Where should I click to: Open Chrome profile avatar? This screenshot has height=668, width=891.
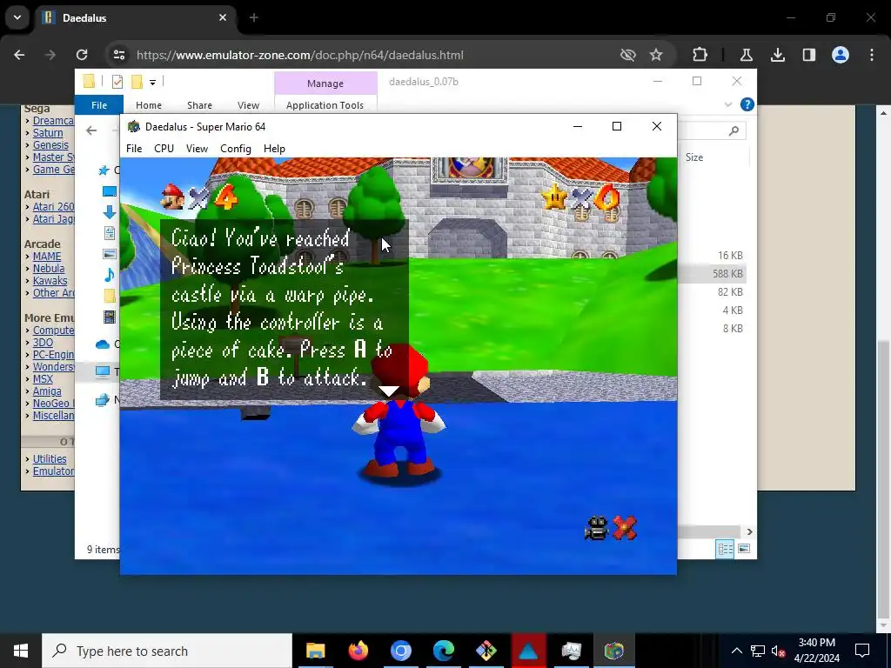pos(841,55)
